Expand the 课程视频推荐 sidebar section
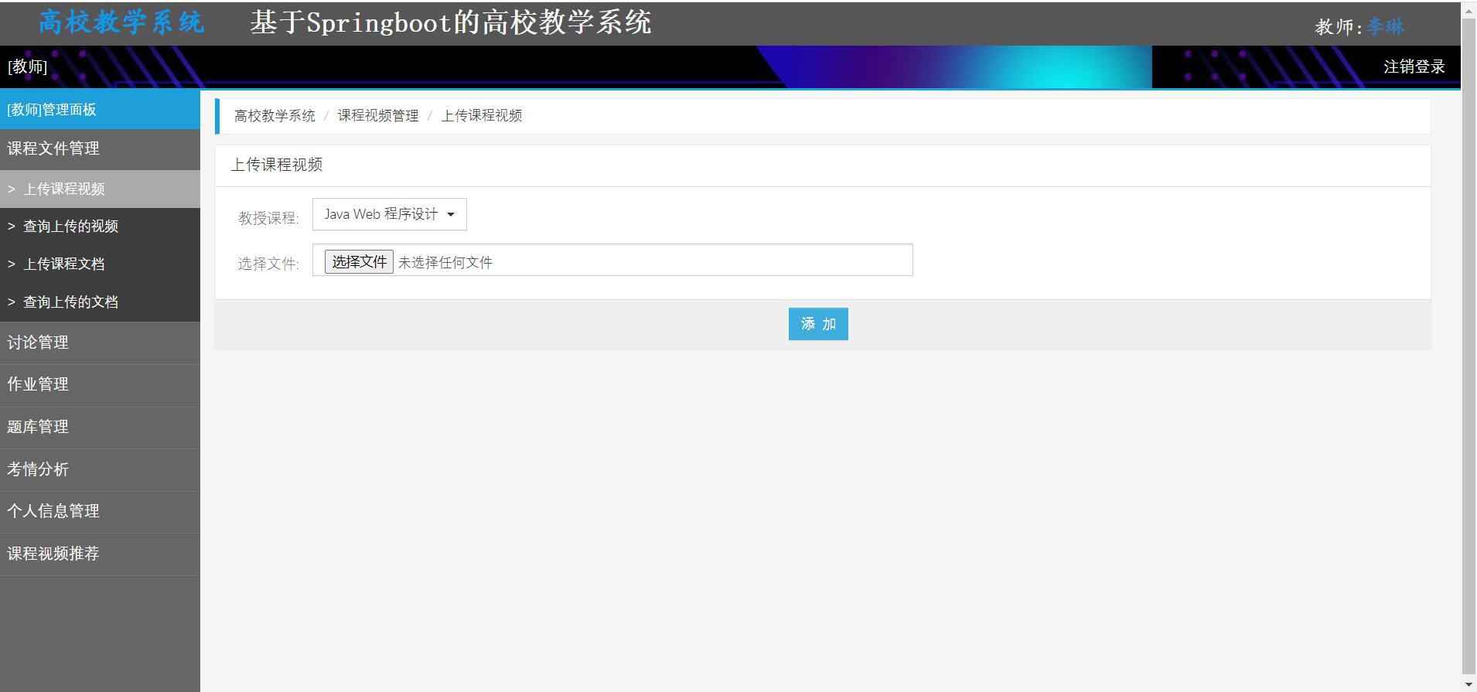This screenshot has height=692, width=1477. 100,554
